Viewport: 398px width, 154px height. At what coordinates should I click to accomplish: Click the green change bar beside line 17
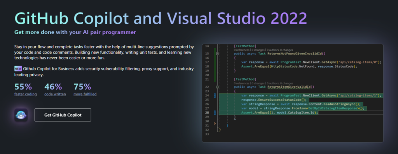(215, 62)
